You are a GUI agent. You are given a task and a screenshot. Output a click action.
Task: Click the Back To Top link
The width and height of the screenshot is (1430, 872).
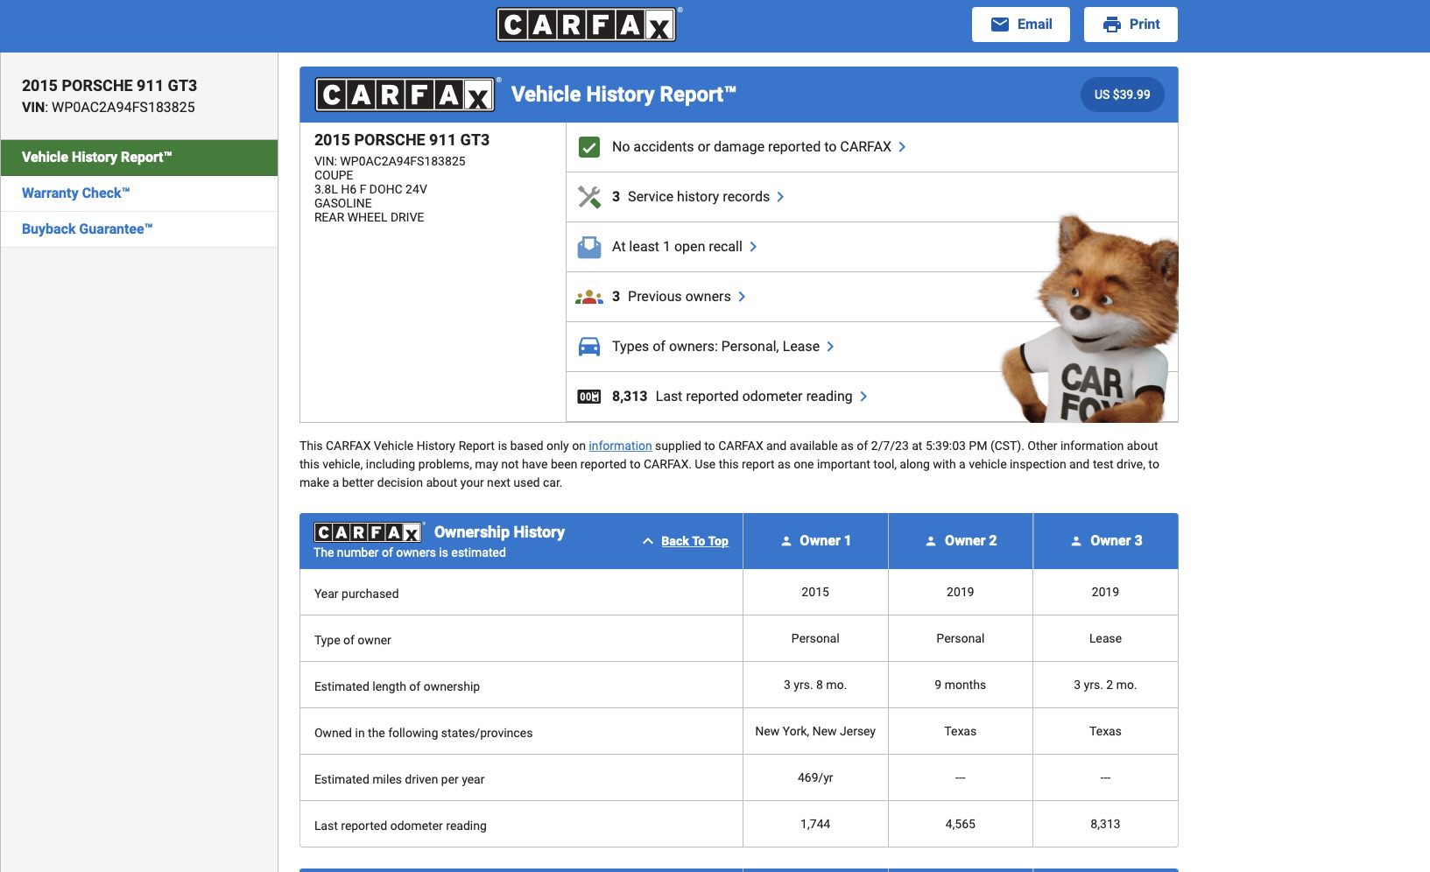click(694, 541)
